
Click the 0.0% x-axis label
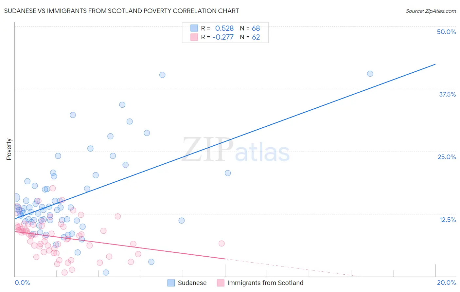(x=22, y=283)
